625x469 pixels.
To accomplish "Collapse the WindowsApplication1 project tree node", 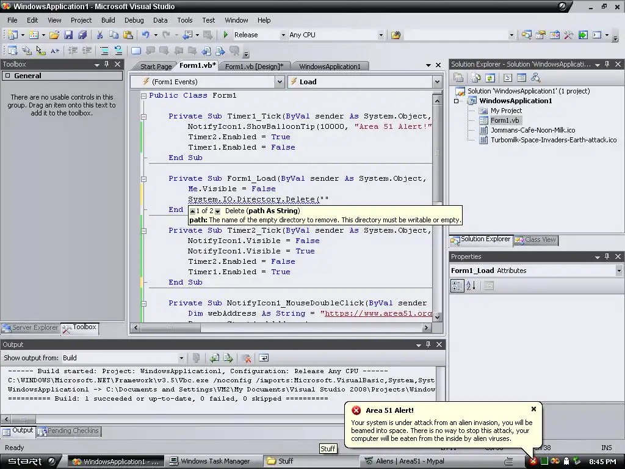I will pyautogui.click(x=457, y=101).
